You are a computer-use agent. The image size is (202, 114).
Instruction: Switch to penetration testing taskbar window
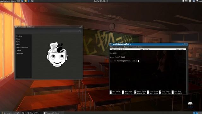coord(10,113)
